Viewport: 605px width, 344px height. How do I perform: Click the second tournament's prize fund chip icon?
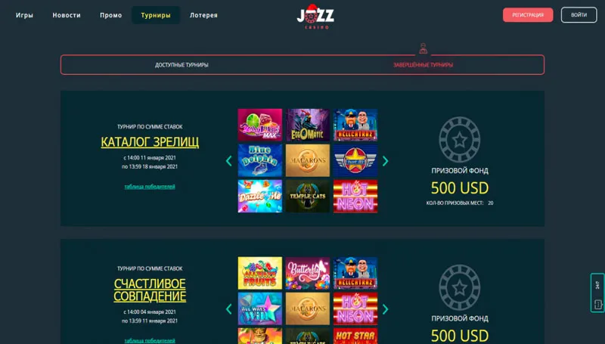[x=460, y=287]
